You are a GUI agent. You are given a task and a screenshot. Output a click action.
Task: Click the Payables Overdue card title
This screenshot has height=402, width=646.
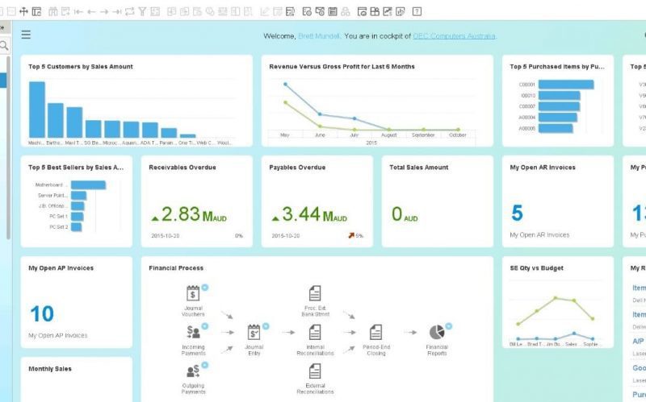[297, 168]
